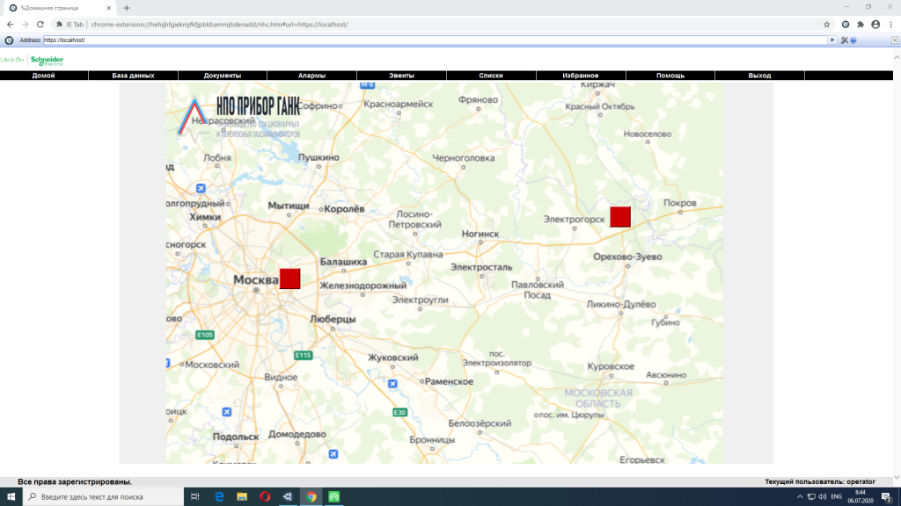Launch Microsoft Edge from the taskbar
Screen dimensions: 901x506
tap(219, 497)
